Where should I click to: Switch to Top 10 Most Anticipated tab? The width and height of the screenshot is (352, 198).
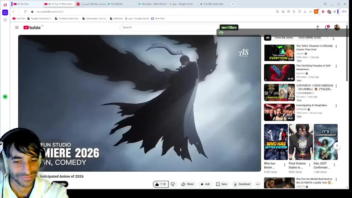59,4
